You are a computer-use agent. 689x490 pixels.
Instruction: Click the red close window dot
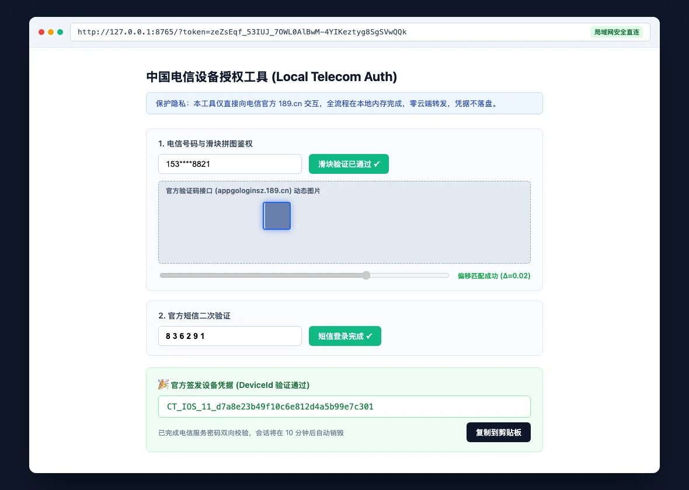[41, 32]
